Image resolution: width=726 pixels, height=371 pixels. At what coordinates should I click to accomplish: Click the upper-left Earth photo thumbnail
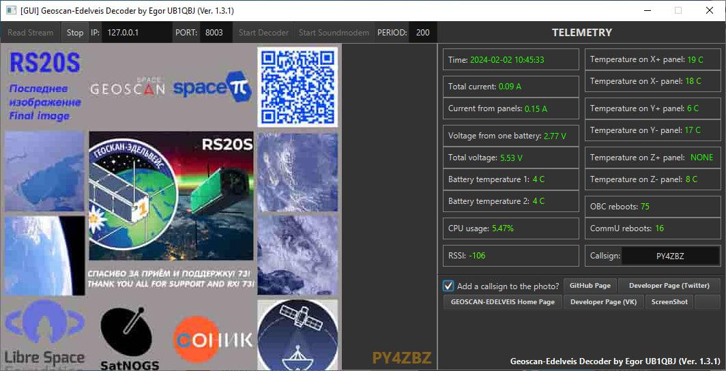click(44, 171)
